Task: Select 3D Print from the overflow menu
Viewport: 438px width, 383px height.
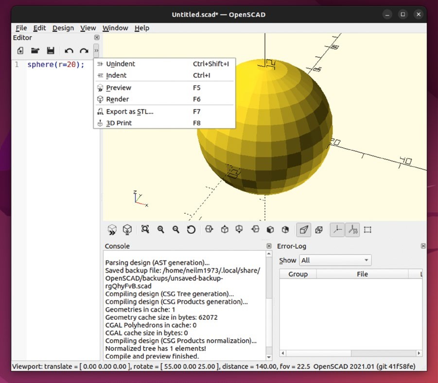Action: click(164, 123)
